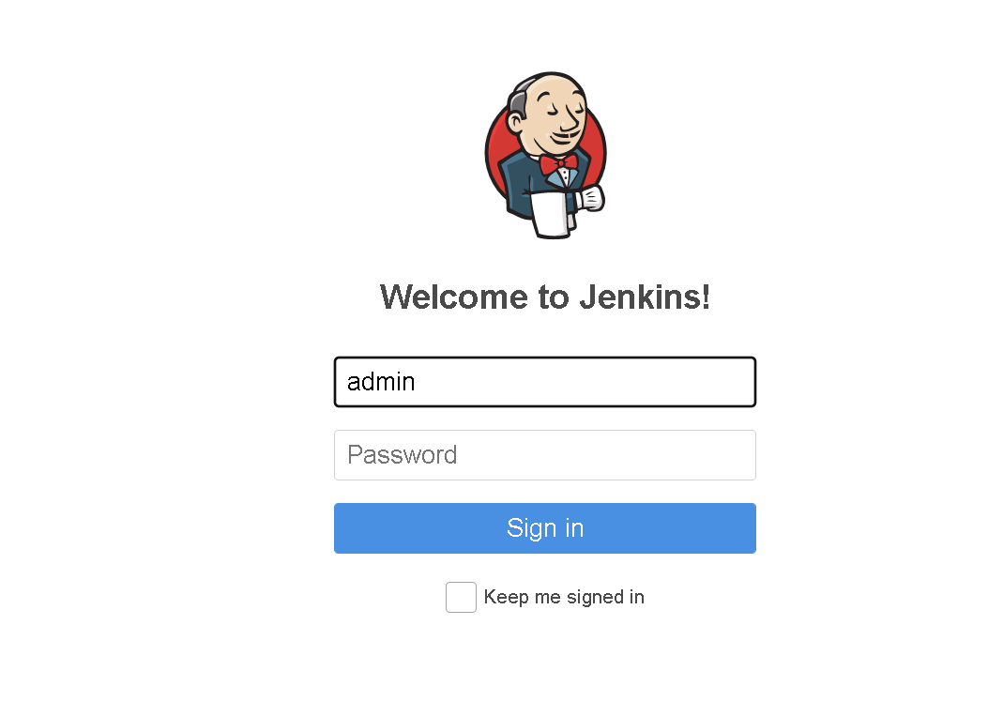Enable the Keep me signed in checkbox

point(461,597)
